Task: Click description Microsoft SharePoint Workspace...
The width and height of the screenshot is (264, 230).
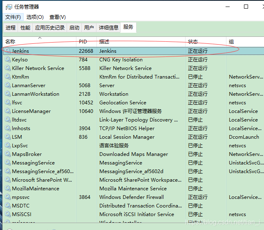Action: [141, 180]
